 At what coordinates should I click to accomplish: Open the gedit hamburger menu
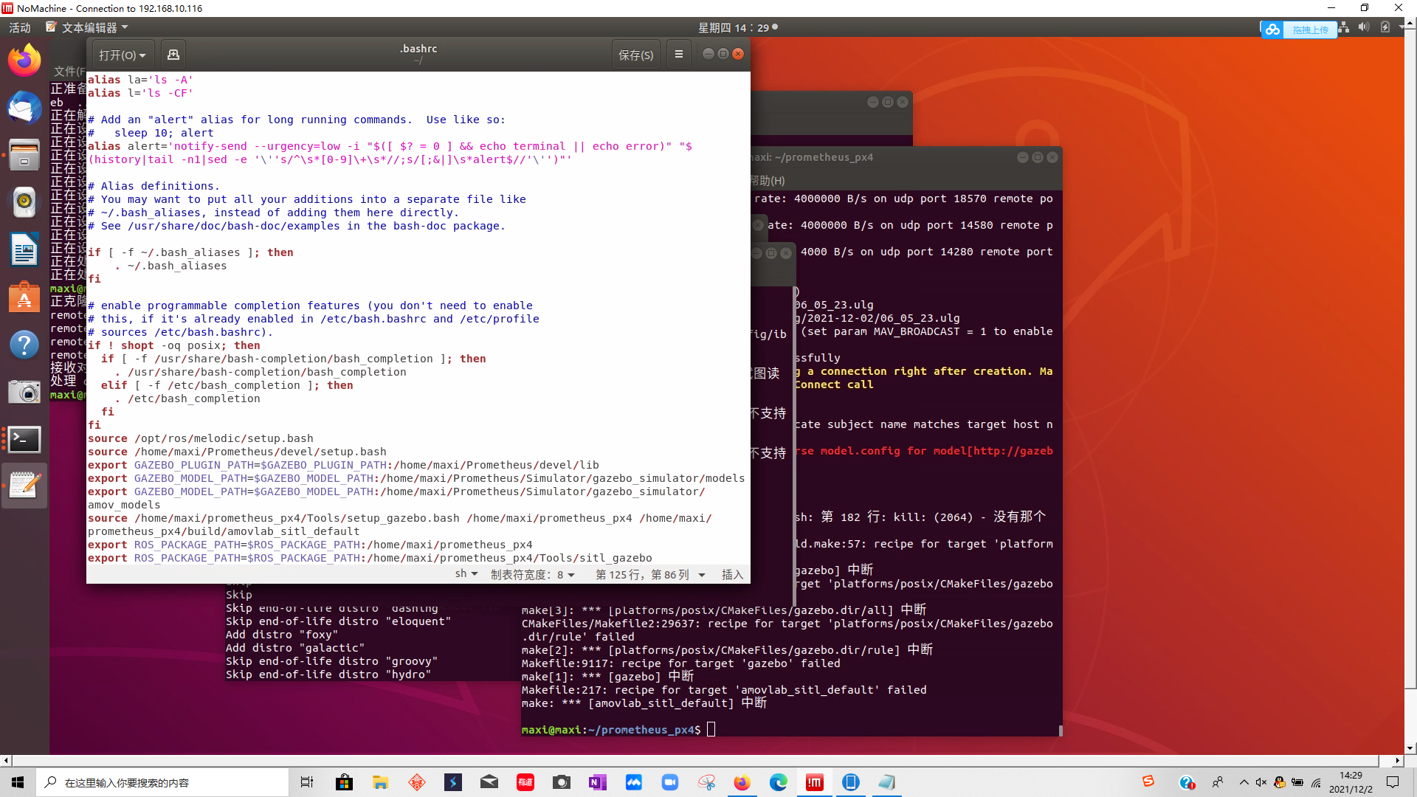click(679, 55)
